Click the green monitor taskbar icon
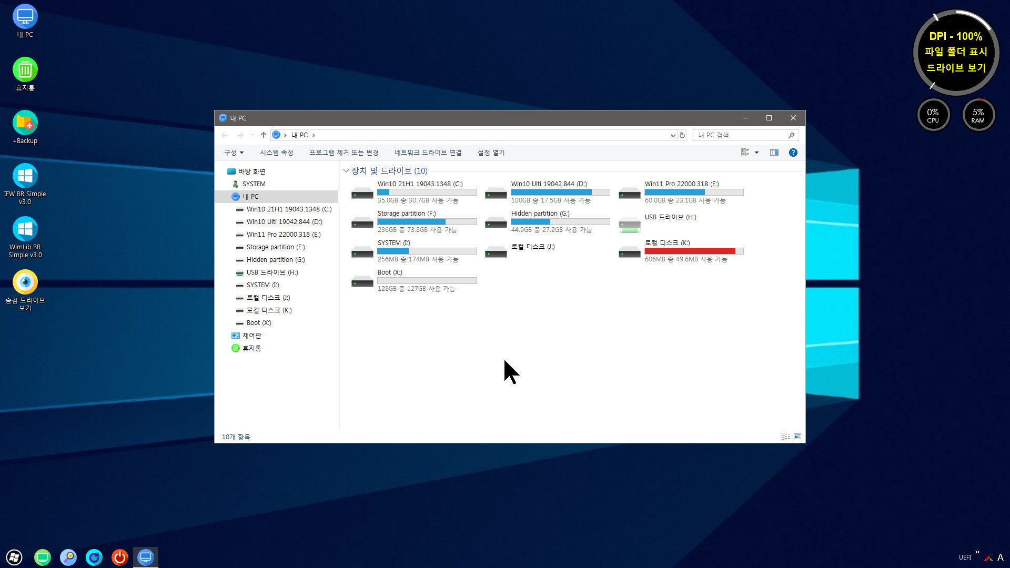Screen dimensions: 1010x568 point(43,557)
